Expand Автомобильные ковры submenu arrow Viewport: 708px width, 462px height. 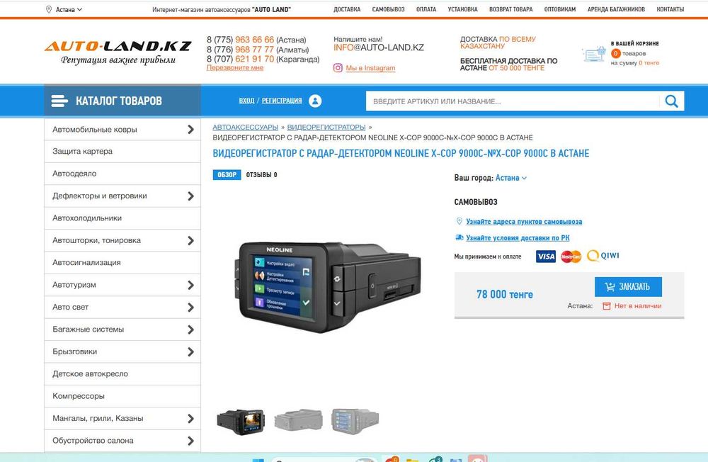190,129
